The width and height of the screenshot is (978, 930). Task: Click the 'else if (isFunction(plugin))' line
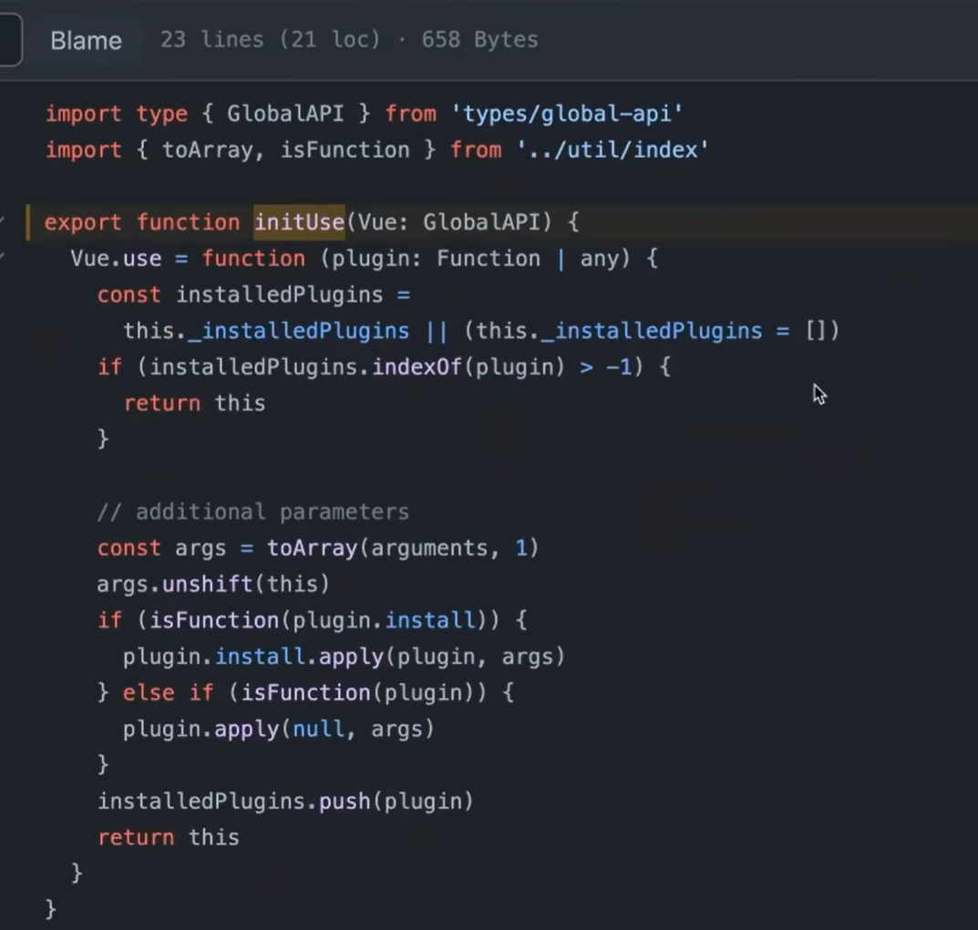305,692
